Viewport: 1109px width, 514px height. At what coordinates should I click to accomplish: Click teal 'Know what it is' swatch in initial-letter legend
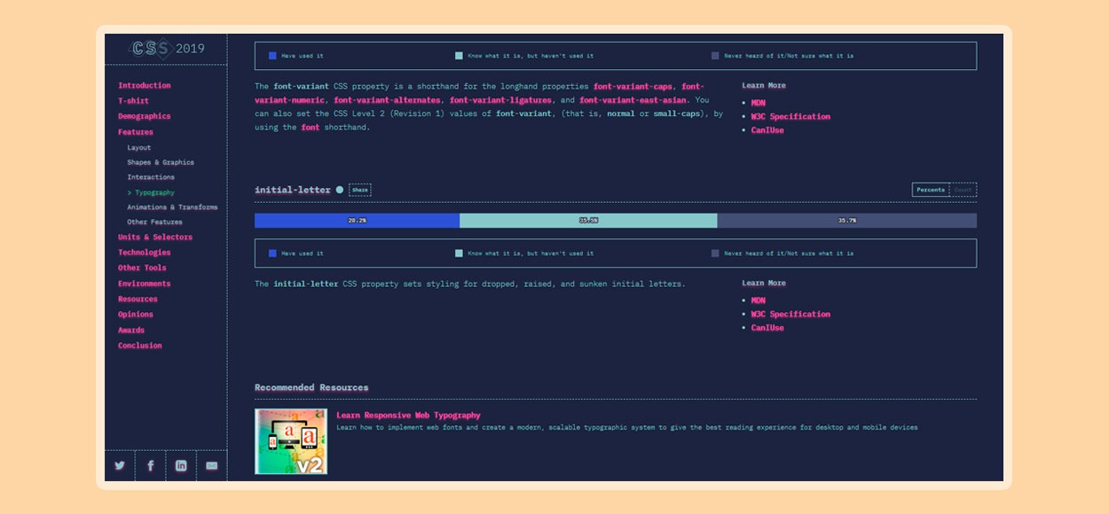pyautogui.click(x=459, y=253)
